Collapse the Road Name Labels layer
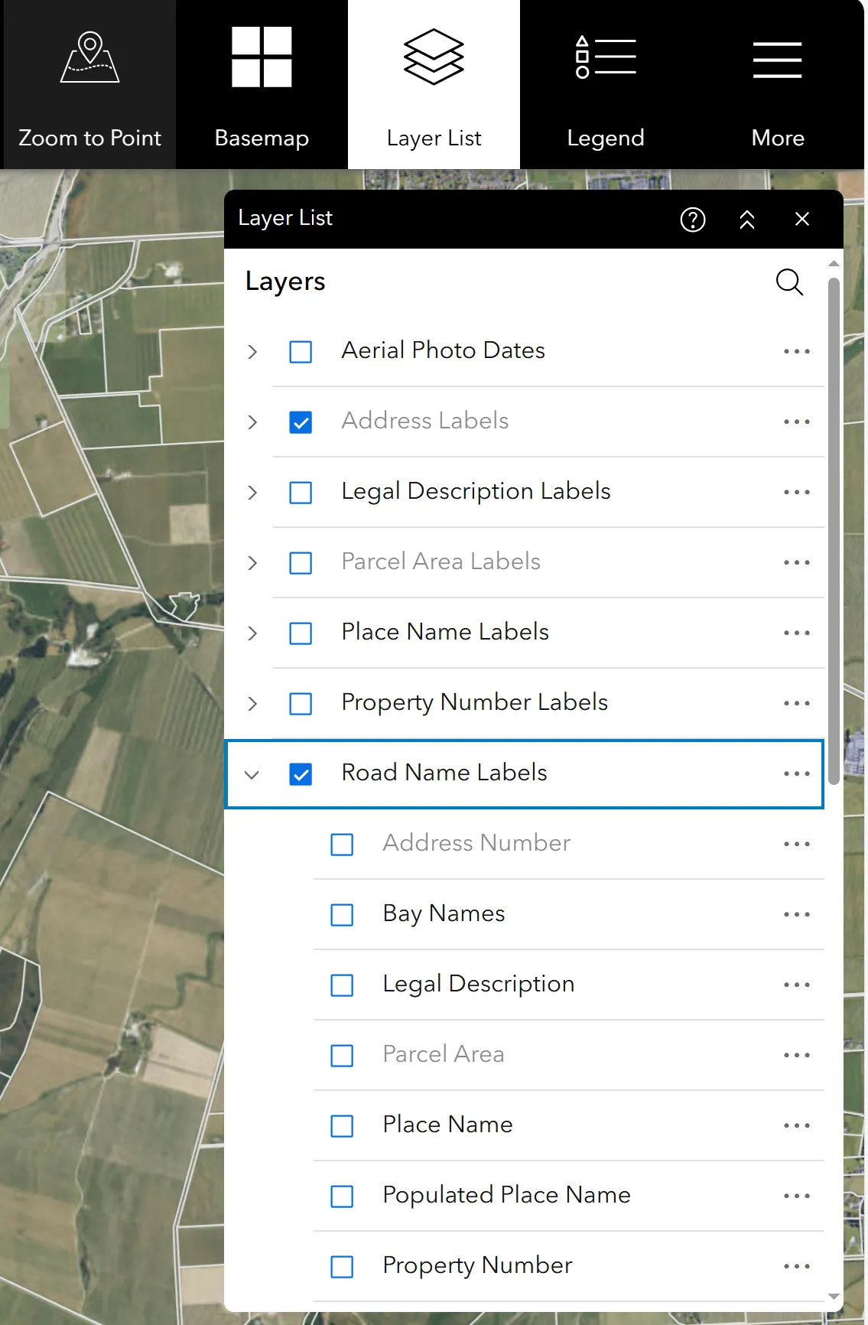This screenshot has height=1325, width=868. [252, 774]
